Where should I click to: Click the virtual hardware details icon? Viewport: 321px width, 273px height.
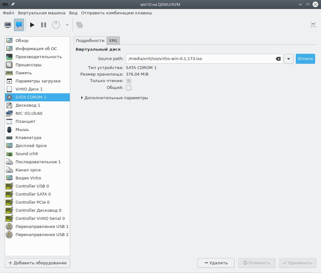click(x=19, y=25)
